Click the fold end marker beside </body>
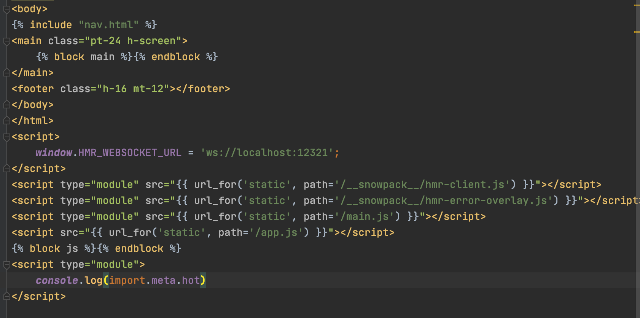Viewport: 640px width, 318px height. tap(6, 105)
